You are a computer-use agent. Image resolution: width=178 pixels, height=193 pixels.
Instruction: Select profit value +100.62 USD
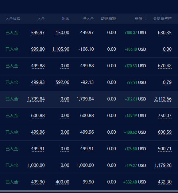[135, 132]
